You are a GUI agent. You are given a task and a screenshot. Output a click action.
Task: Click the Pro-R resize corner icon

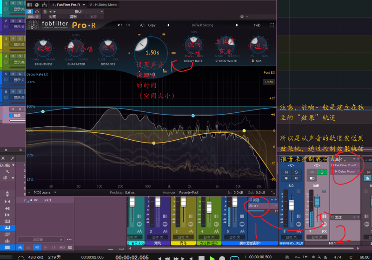pyautogui.click(x=272, y=192)
